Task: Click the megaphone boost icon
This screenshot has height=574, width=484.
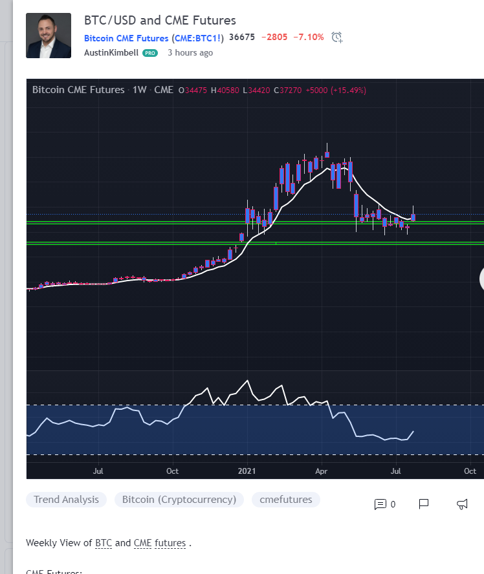Action: [x=462, y=504]
